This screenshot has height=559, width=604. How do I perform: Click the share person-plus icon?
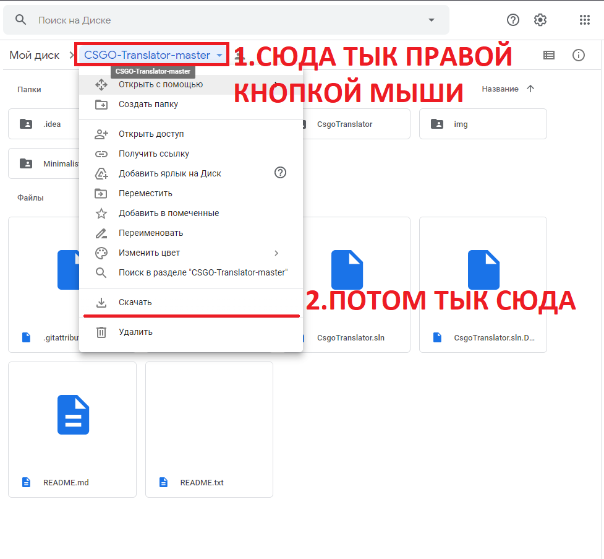pos(101,134)
